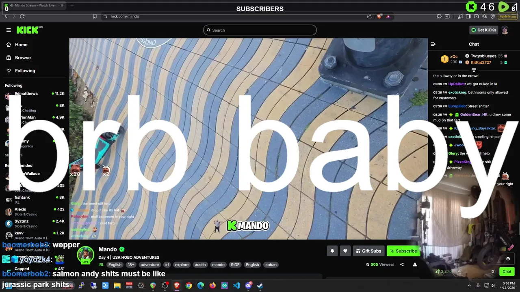Show hidden system tray icons
The image size is (520, 292).
tap(469, 286)
